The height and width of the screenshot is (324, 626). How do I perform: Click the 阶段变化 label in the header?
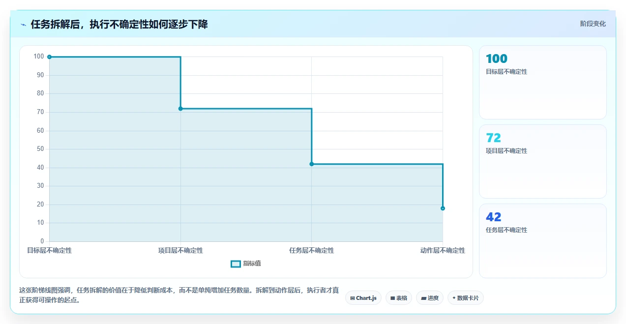coord(593,24)
